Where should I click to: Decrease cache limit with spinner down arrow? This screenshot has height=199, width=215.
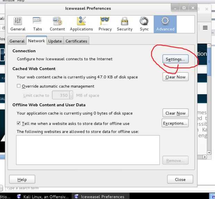[71, 97]
